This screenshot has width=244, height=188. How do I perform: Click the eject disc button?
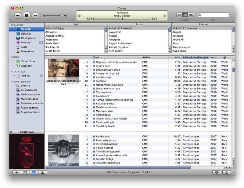(226, 172)
